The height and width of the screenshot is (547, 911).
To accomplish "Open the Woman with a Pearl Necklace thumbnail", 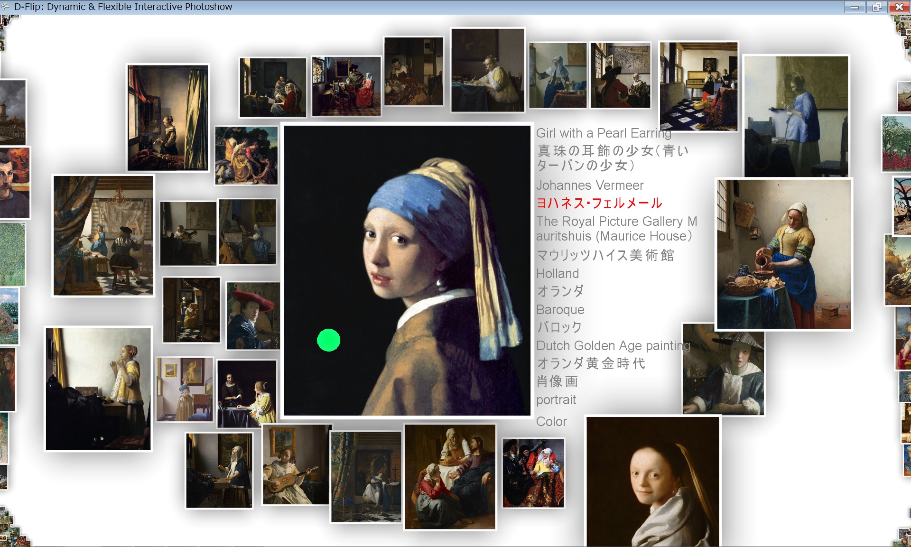I will click(x=98, y=389).
